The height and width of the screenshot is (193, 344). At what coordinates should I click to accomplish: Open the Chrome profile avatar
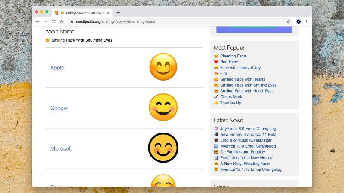(x=298, y=22)
